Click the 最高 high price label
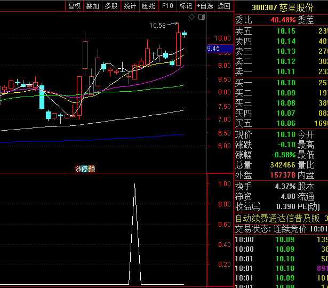Image resolution: width=328 pixels, height=288 pixels. click(306, 145)
